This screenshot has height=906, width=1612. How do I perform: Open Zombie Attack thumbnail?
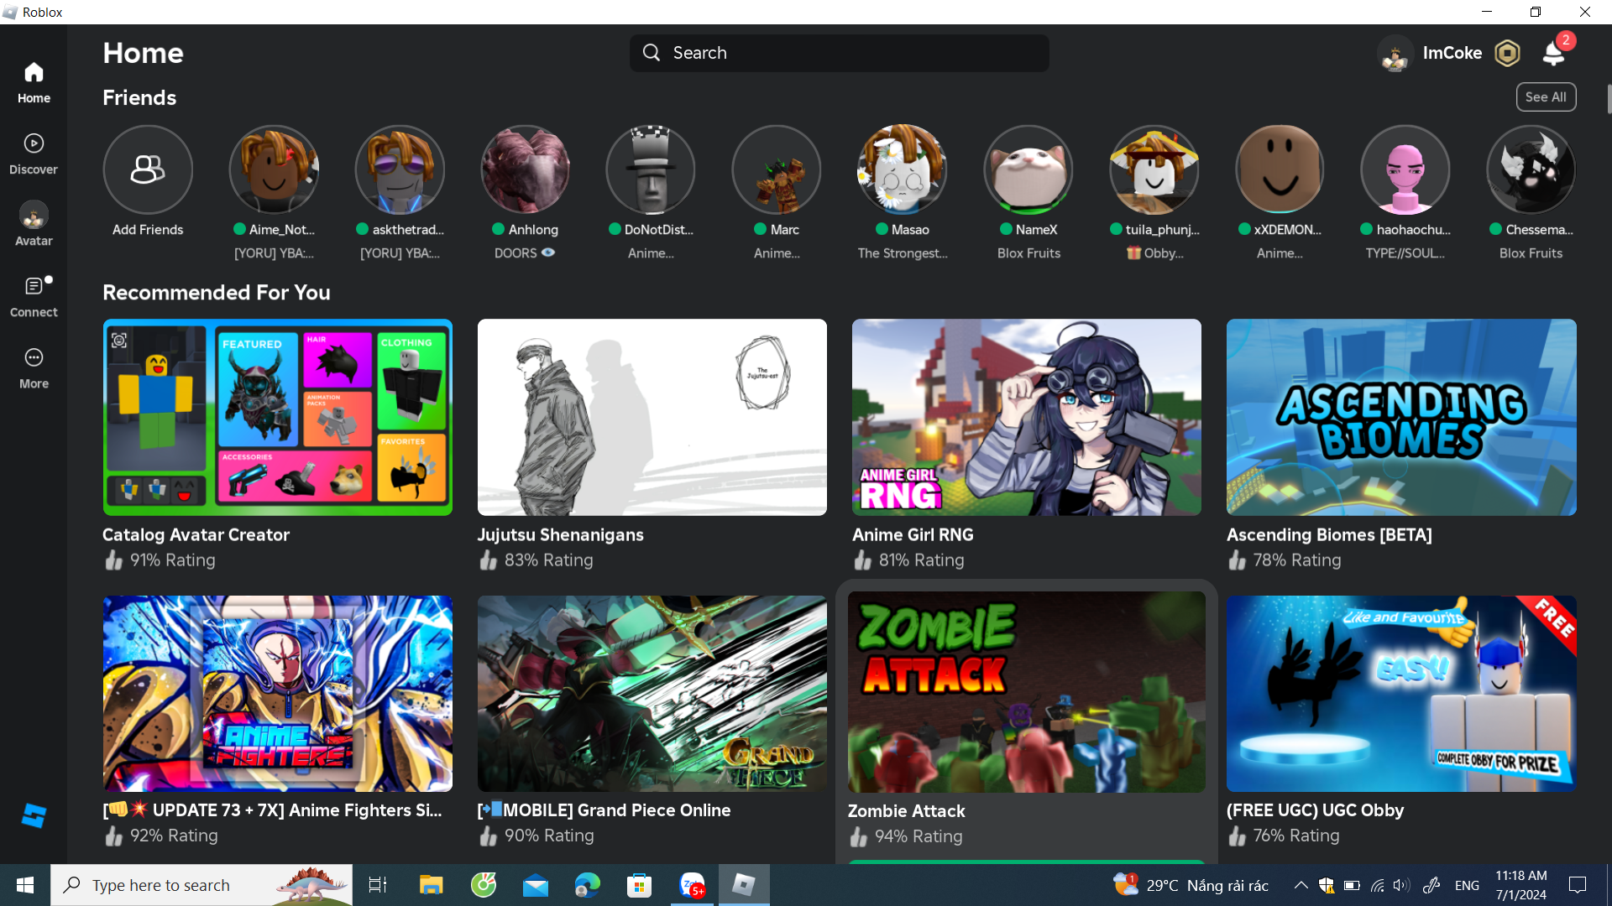point(1027,692)
